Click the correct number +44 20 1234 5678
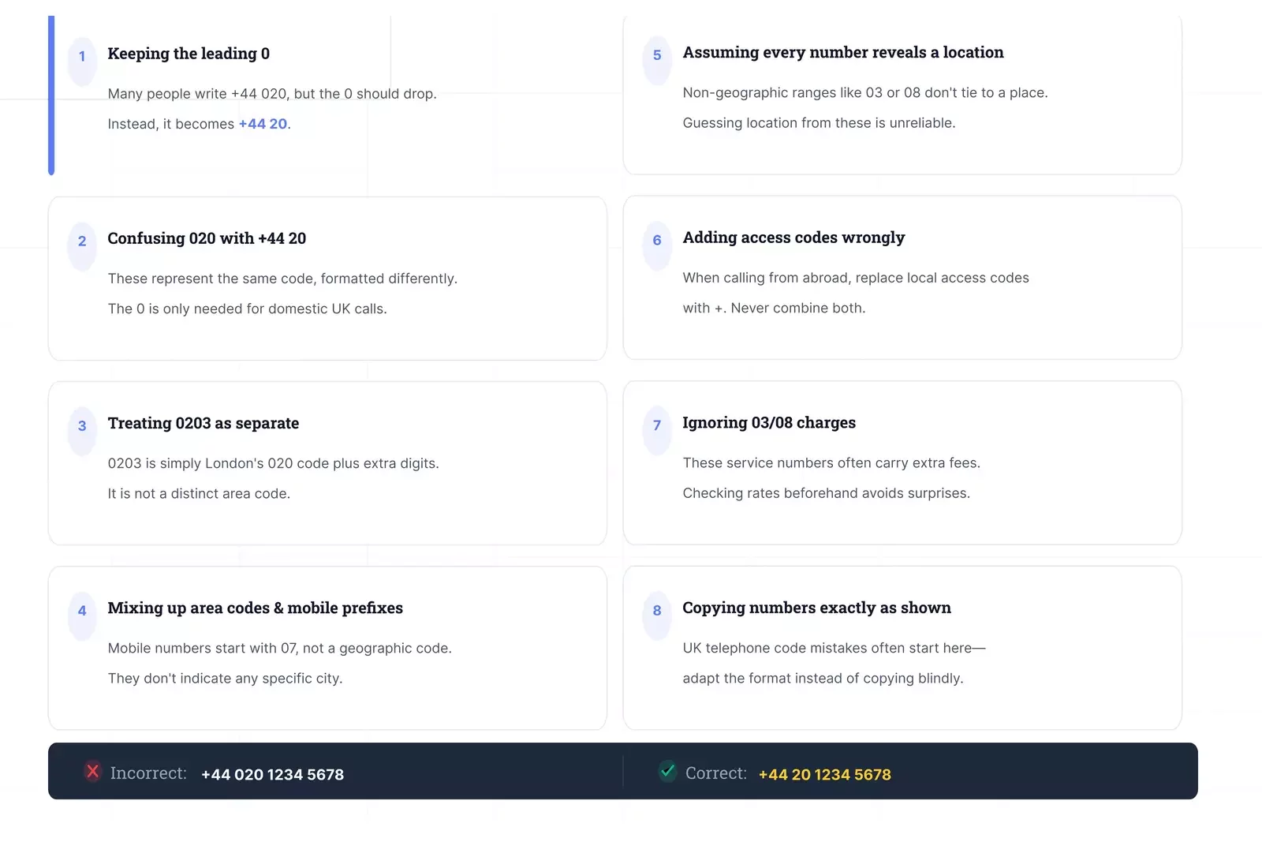The height and width of the screenshot is (842, 1262). click(824, 774)
